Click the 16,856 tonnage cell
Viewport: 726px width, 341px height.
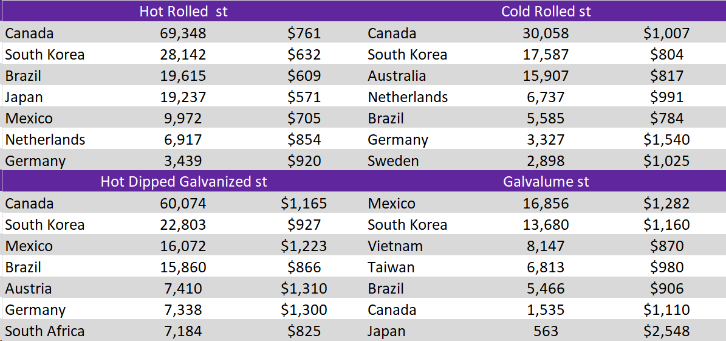[546, 204]
